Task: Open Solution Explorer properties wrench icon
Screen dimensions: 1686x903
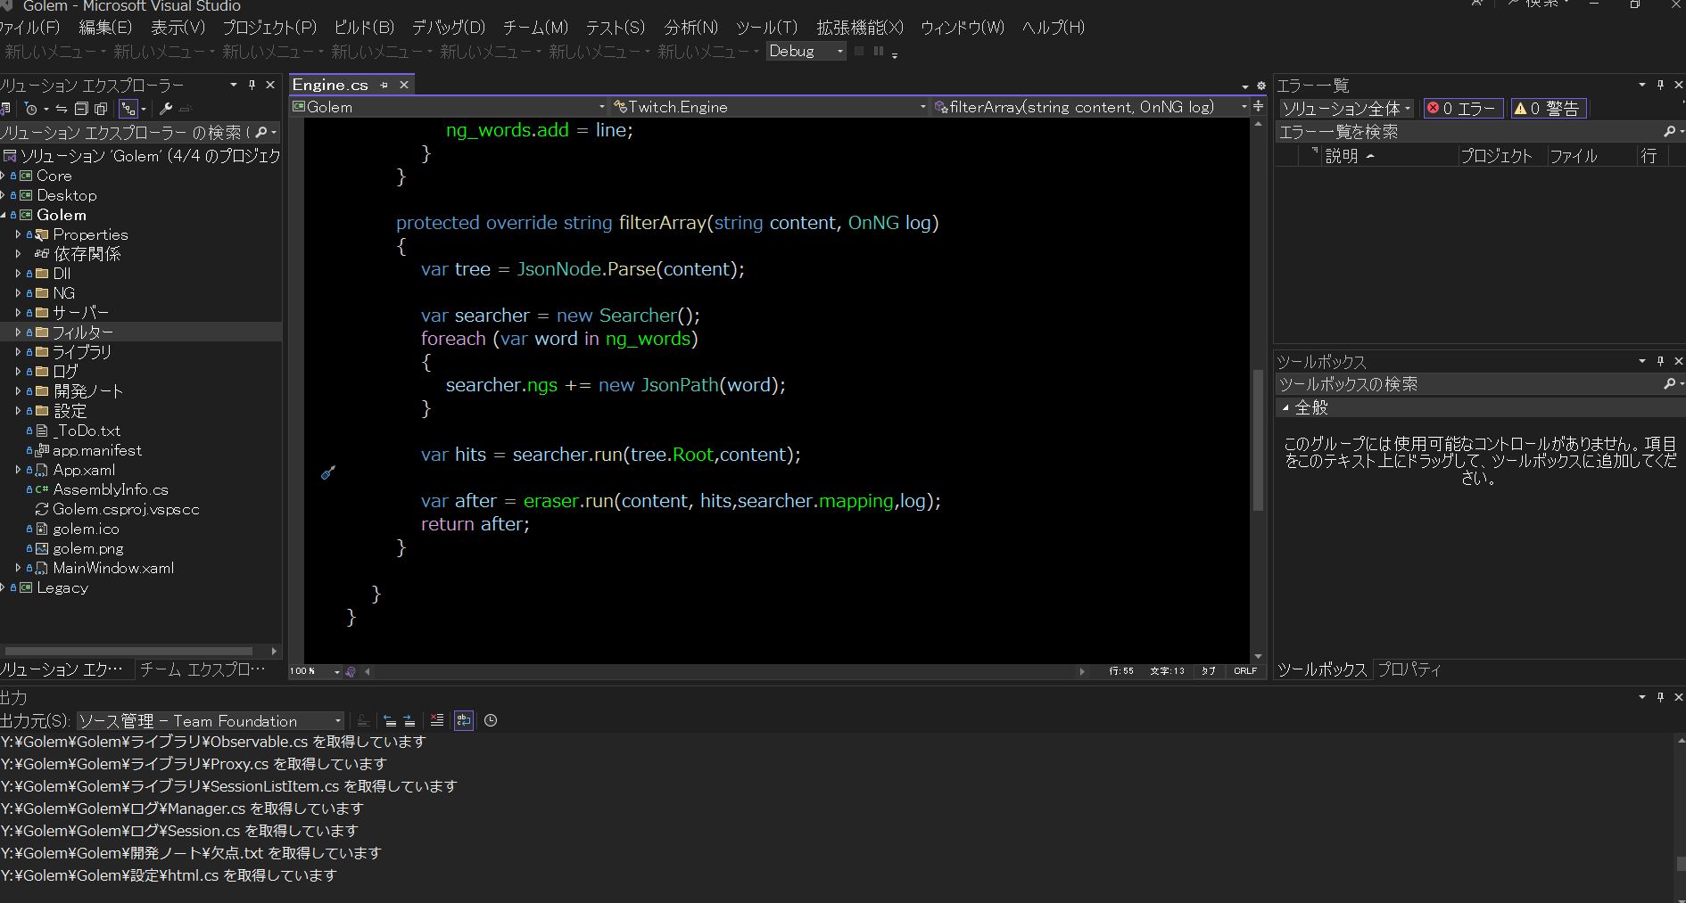Action: click(166, 109)
